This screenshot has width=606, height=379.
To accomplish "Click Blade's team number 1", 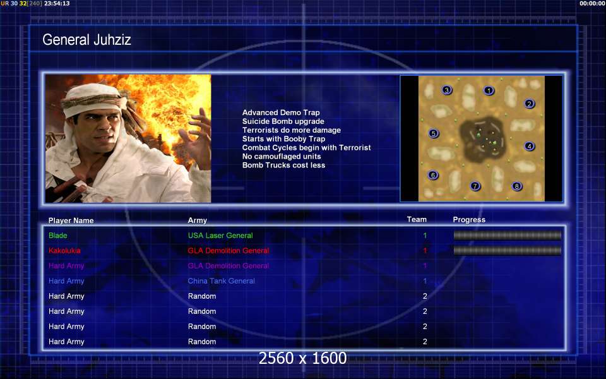I will click(x=425, y=235).
